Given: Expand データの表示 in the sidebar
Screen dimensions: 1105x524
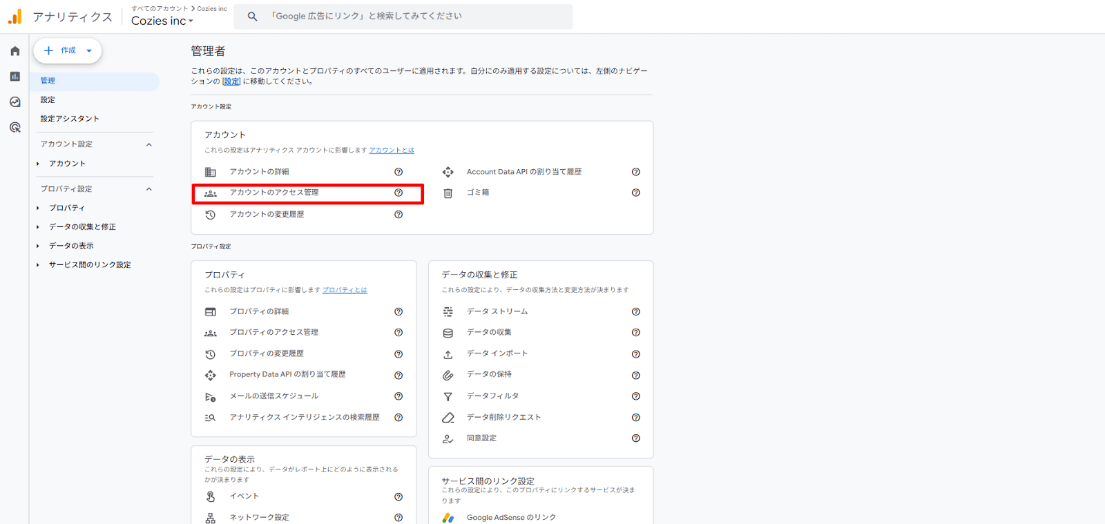Looking at the screenshot, I should click(38, 246).
